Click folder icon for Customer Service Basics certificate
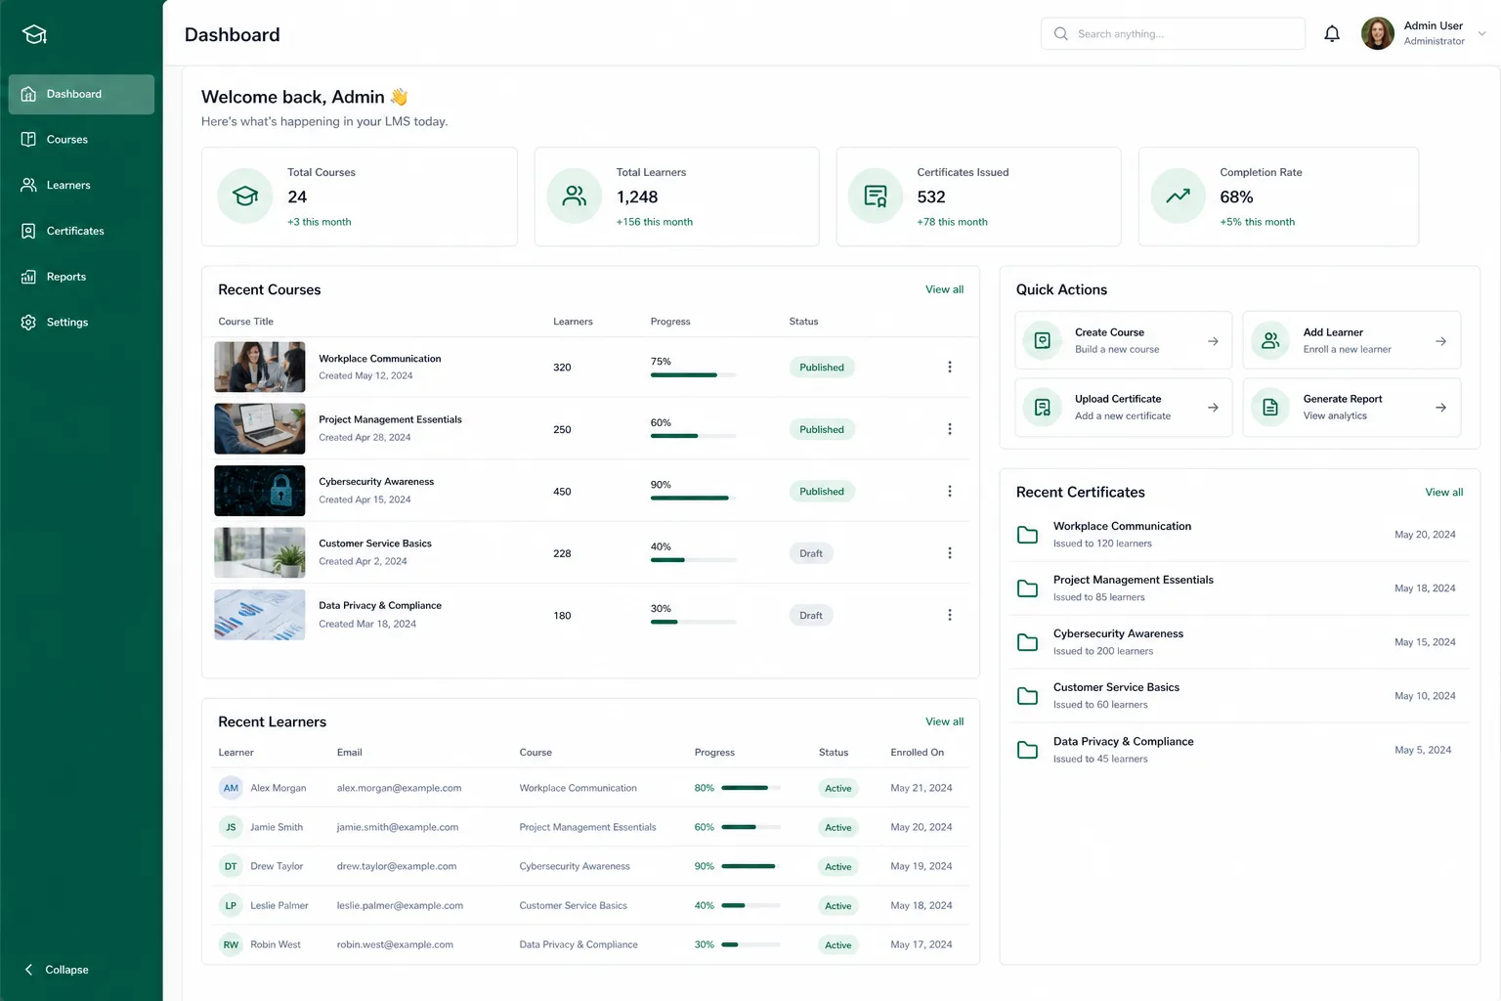The width and height of the screenshot is (1501, 1001). [x=1027, y=696]
